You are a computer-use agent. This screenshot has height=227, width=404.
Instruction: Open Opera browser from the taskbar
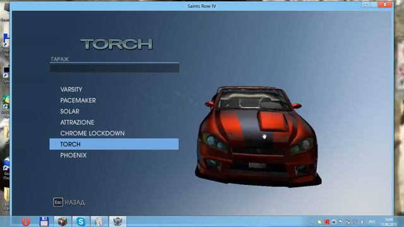[x=26, y=221]
